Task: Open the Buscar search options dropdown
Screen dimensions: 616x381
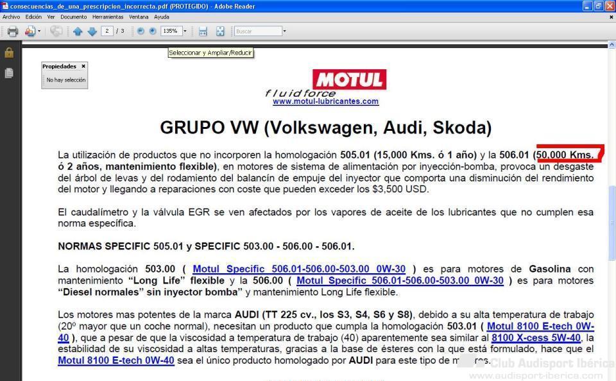Action: pos(284,31)
